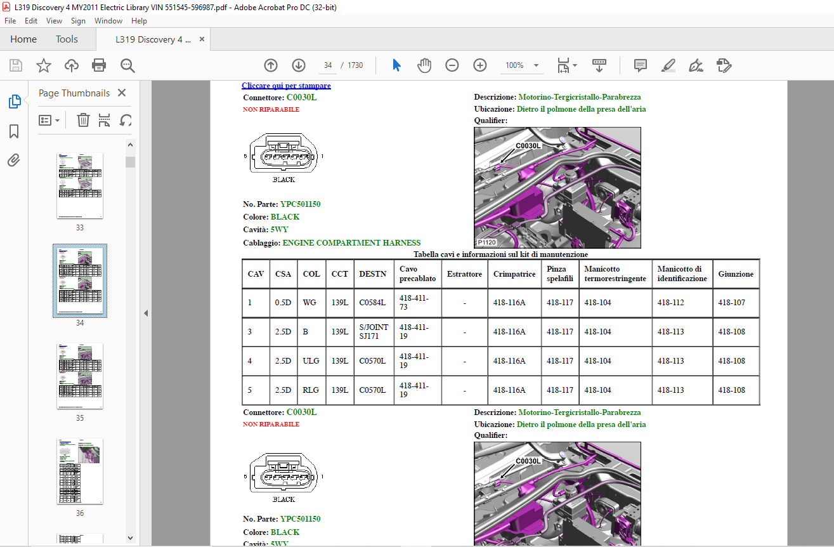
Task: Collapse the left navigation pane arrow
Action: [145, 313]
